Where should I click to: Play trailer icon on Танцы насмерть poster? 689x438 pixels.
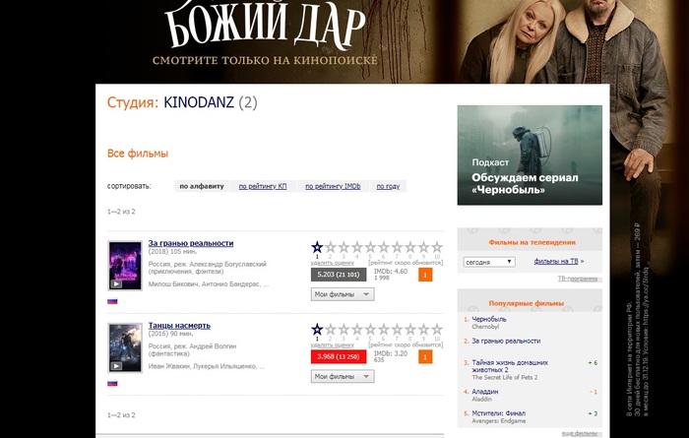(116, 366)
